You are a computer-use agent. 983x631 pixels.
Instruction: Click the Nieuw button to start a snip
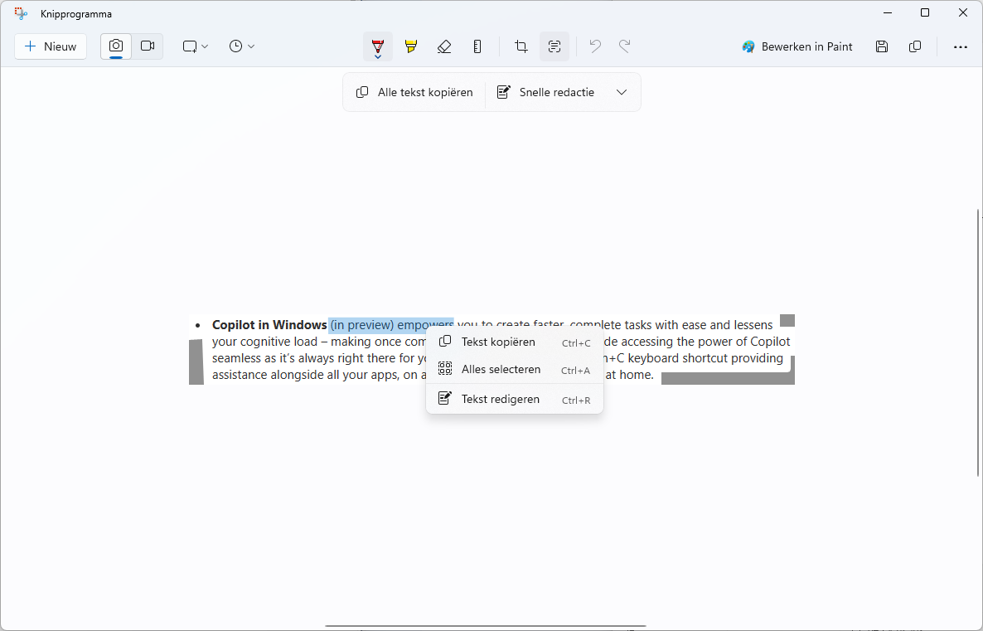tap(51, 46)
